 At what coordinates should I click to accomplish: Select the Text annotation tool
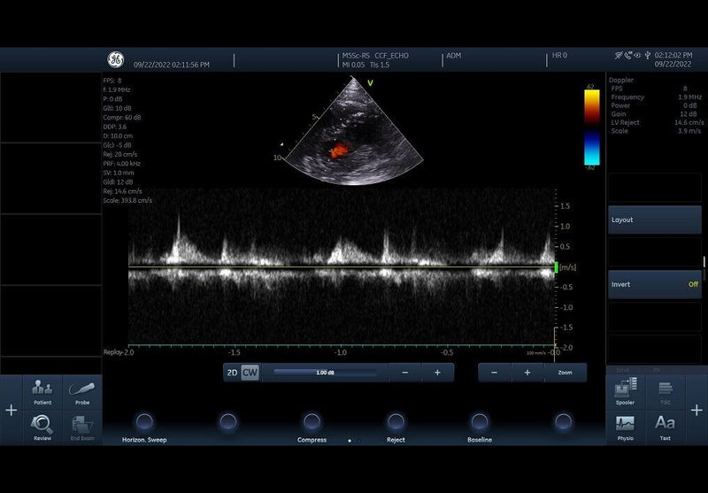tap(665, 427)
